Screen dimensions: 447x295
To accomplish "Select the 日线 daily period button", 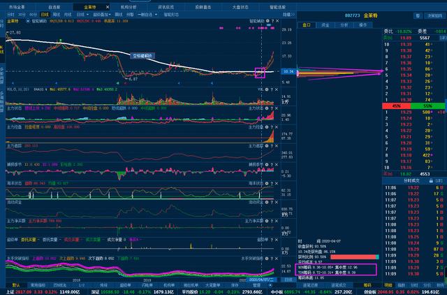I will [45, 15].
